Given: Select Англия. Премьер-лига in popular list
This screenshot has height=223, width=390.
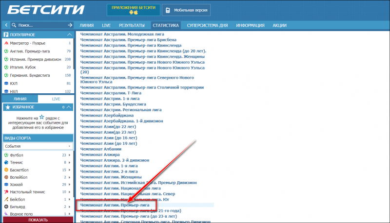Looking at the screenshot, I should pyautogui.click(x=30, y=51).
